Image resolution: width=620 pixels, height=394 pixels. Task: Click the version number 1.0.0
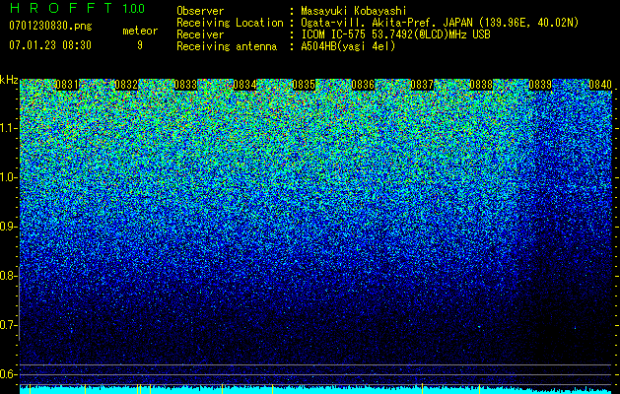[134, 8]
